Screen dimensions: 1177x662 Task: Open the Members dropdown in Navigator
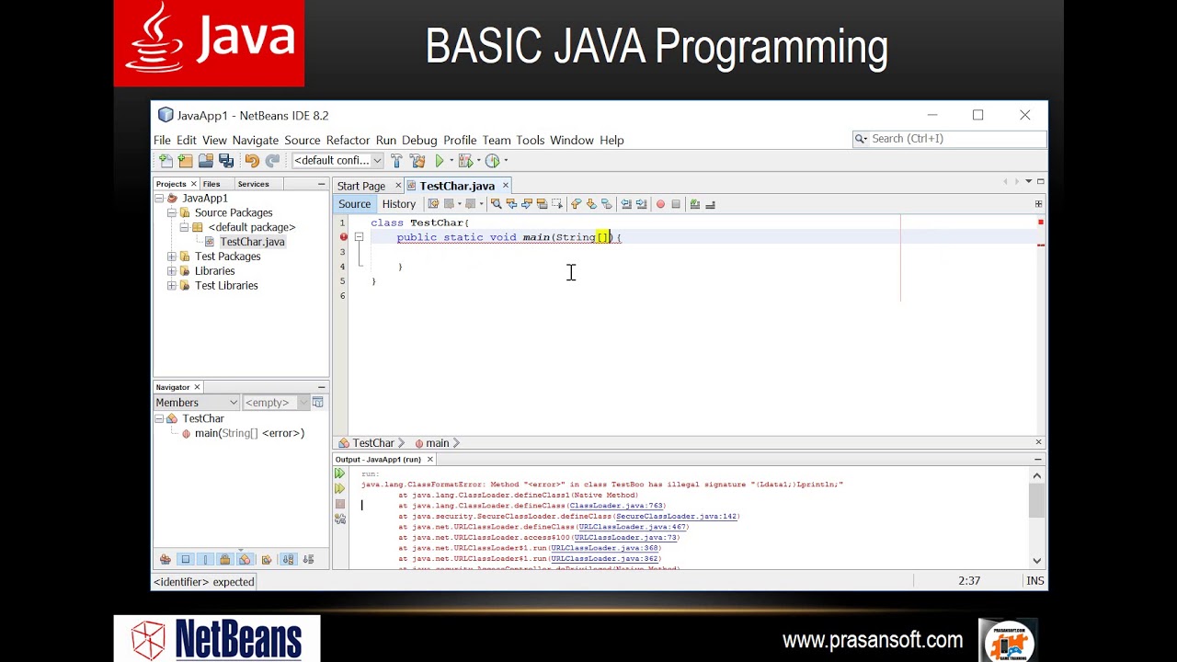[x=197, y=402]
